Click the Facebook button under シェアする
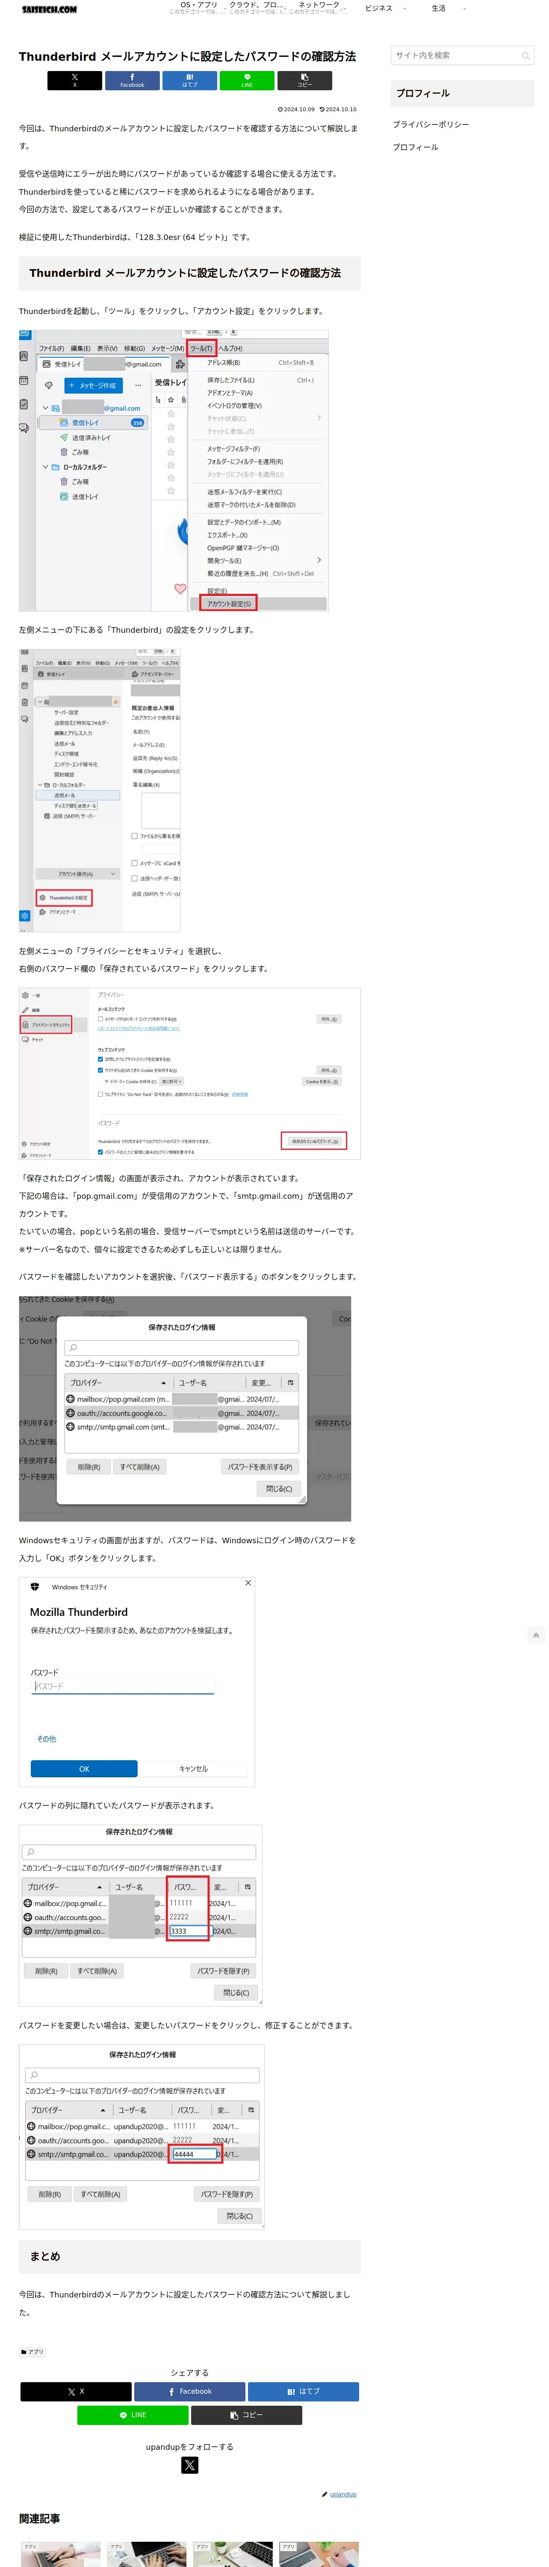549x2567 pixels. pyautogui.click(x=189, y=2391)
